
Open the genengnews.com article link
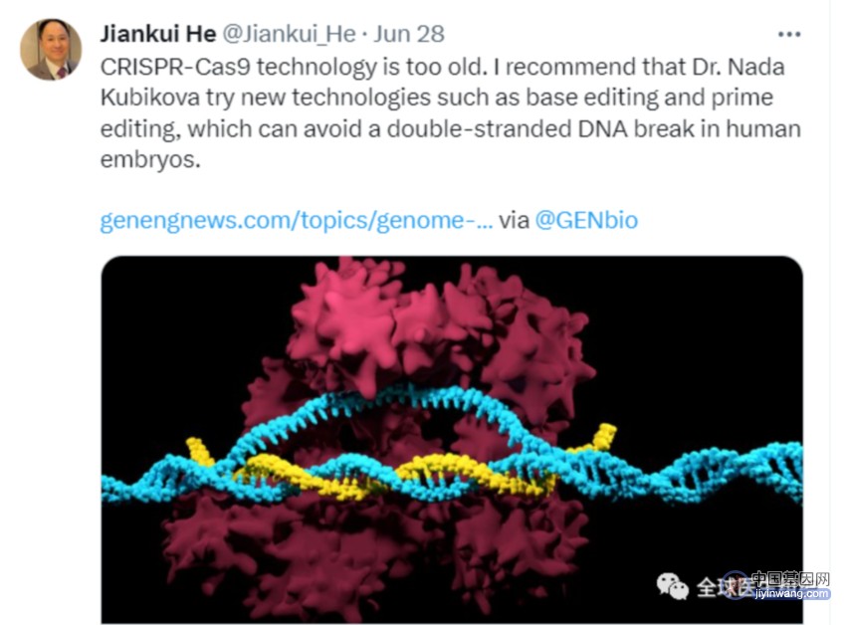point(297,220)
